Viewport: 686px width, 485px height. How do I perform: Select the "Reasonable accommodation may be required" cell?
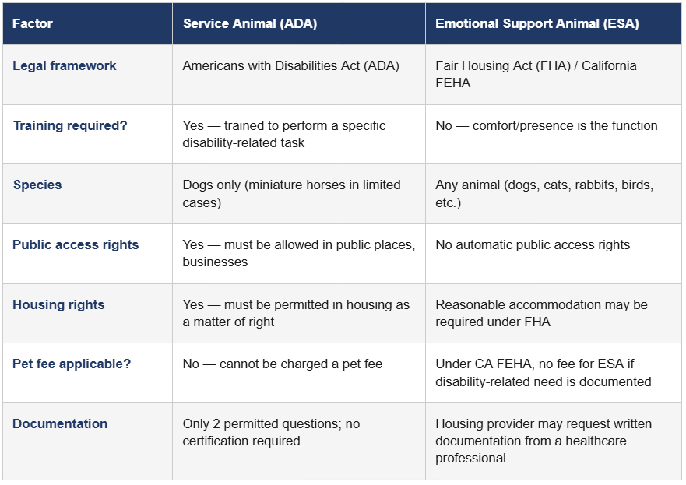tap(541, 313)
